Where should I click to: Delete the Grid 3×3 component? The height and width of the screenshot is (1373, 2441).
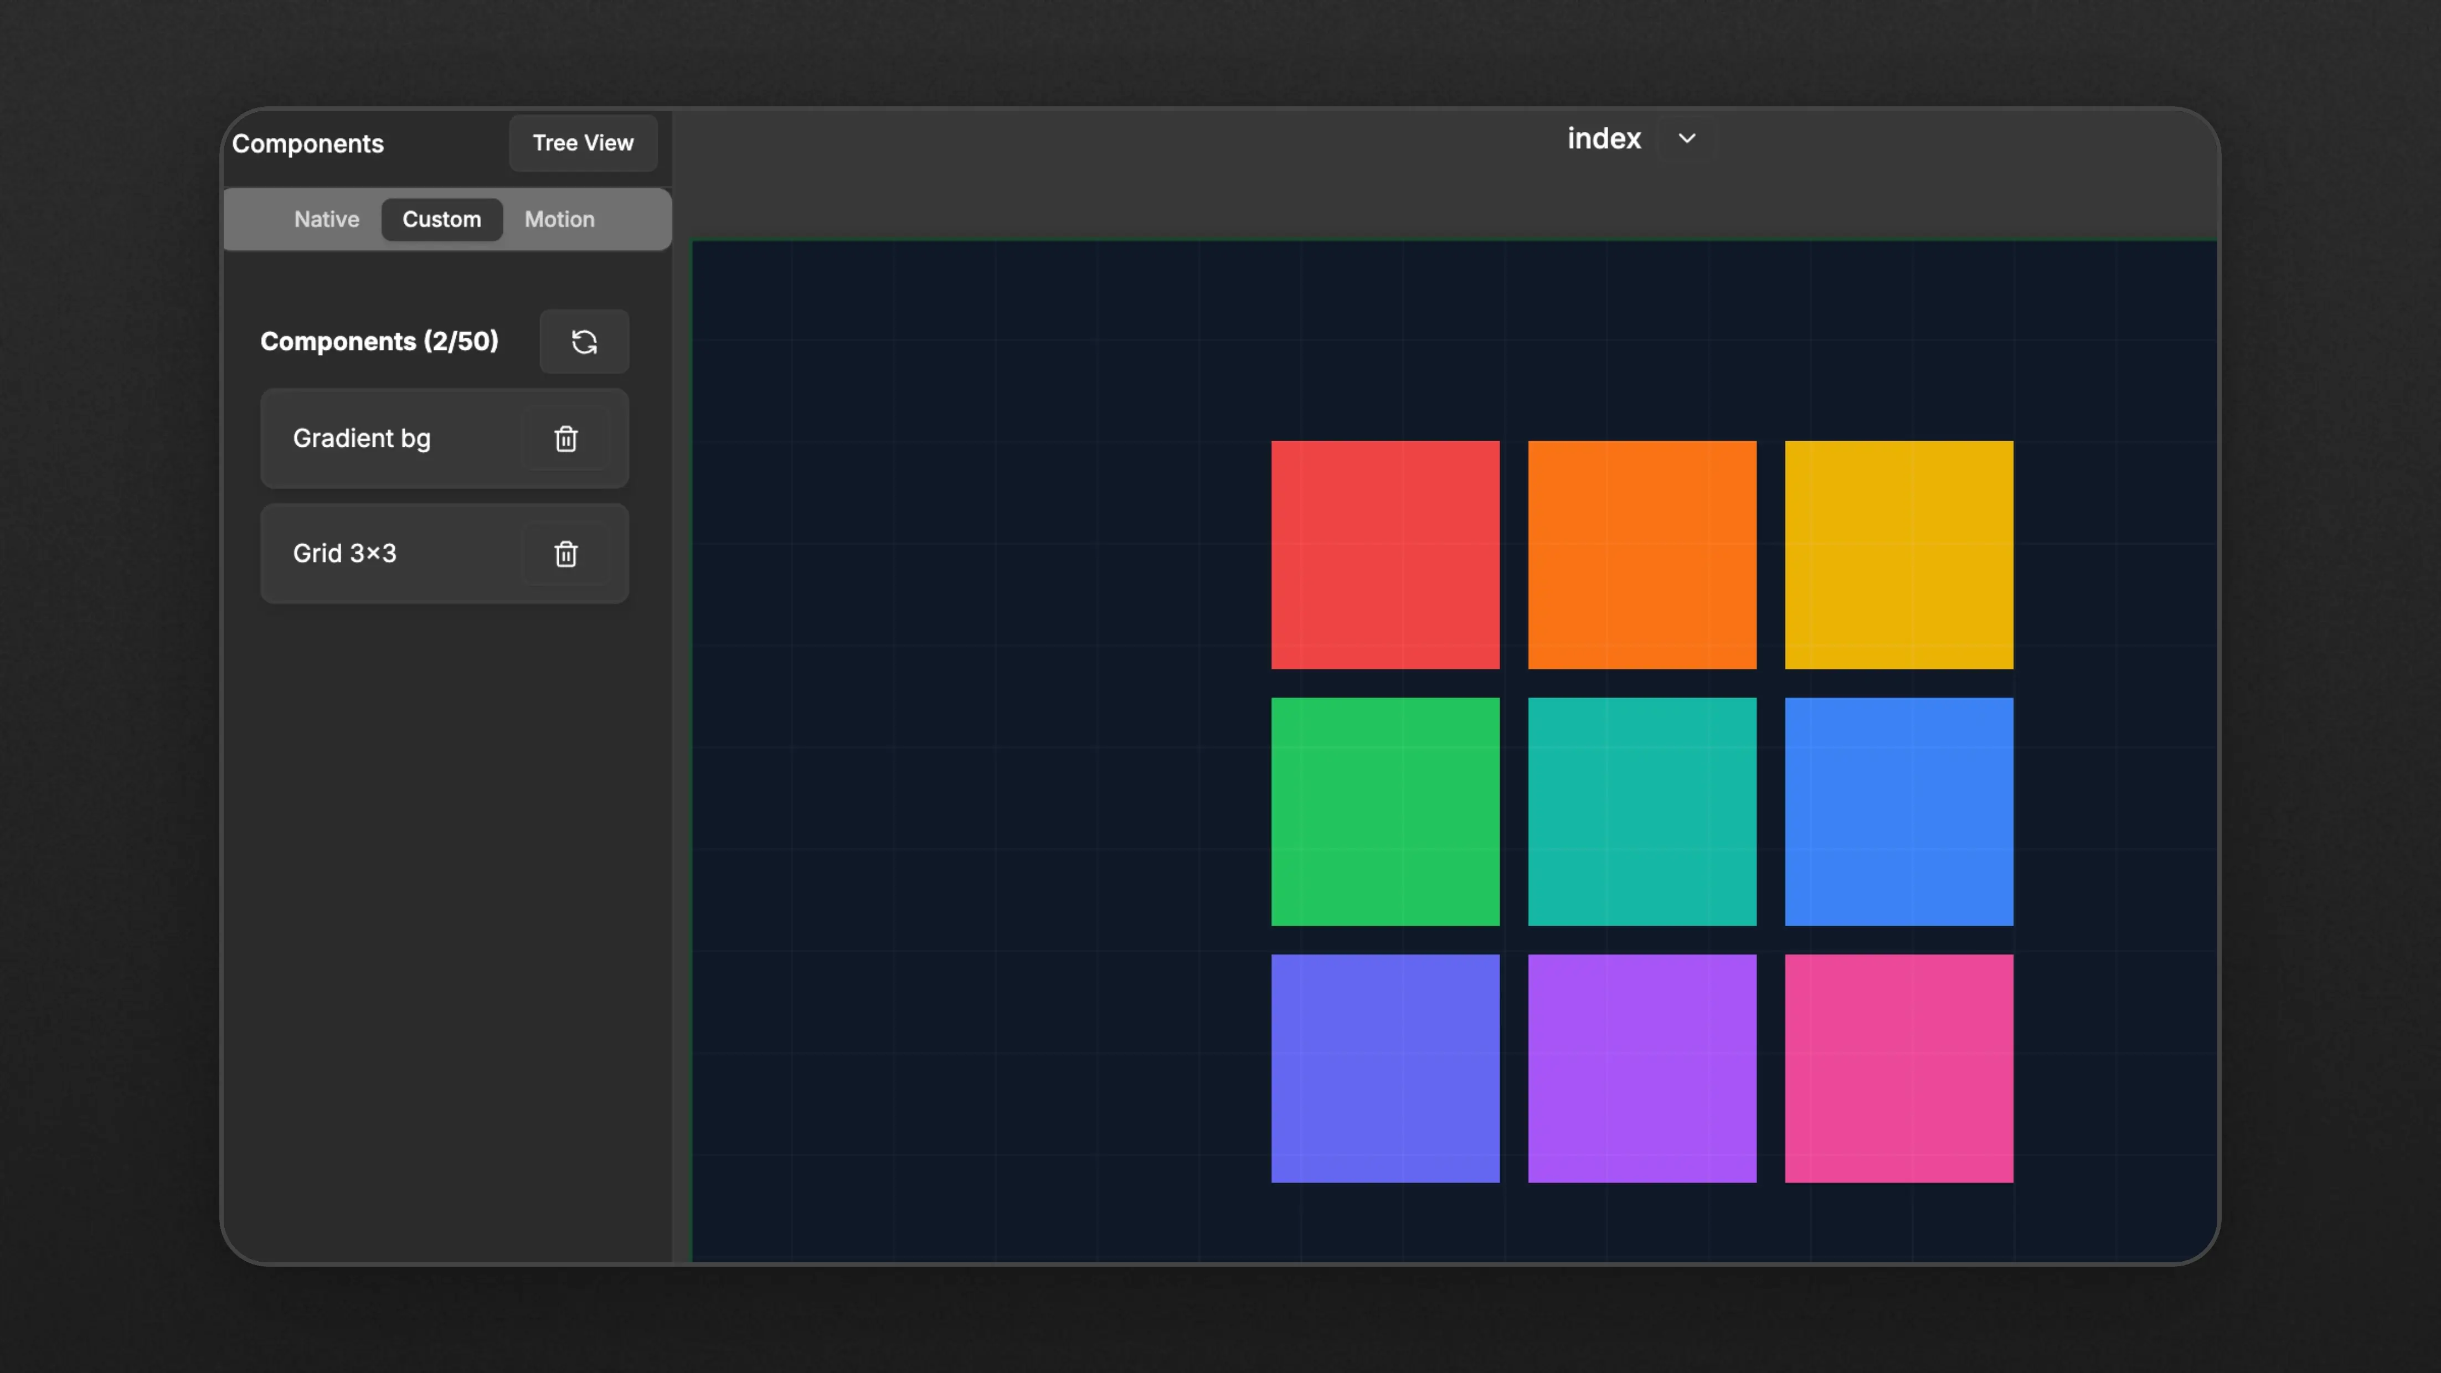coord(566,554)
